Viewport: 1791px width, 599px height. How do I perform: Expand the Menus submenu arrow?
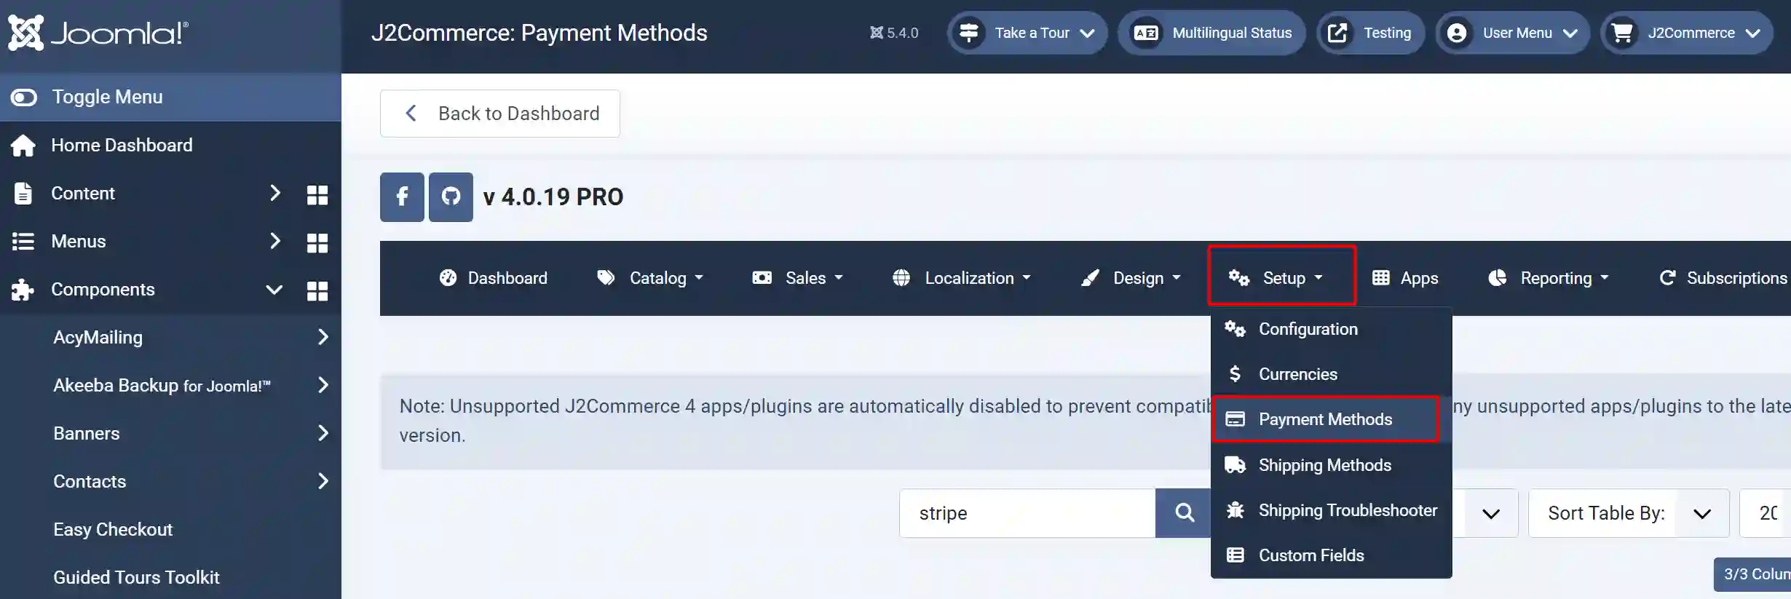[x=274, y=241]
